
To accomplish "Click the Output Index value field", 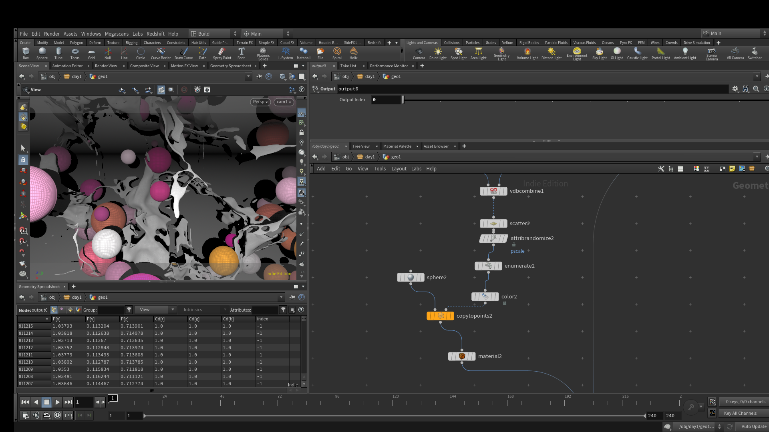I will coord(386,100).
